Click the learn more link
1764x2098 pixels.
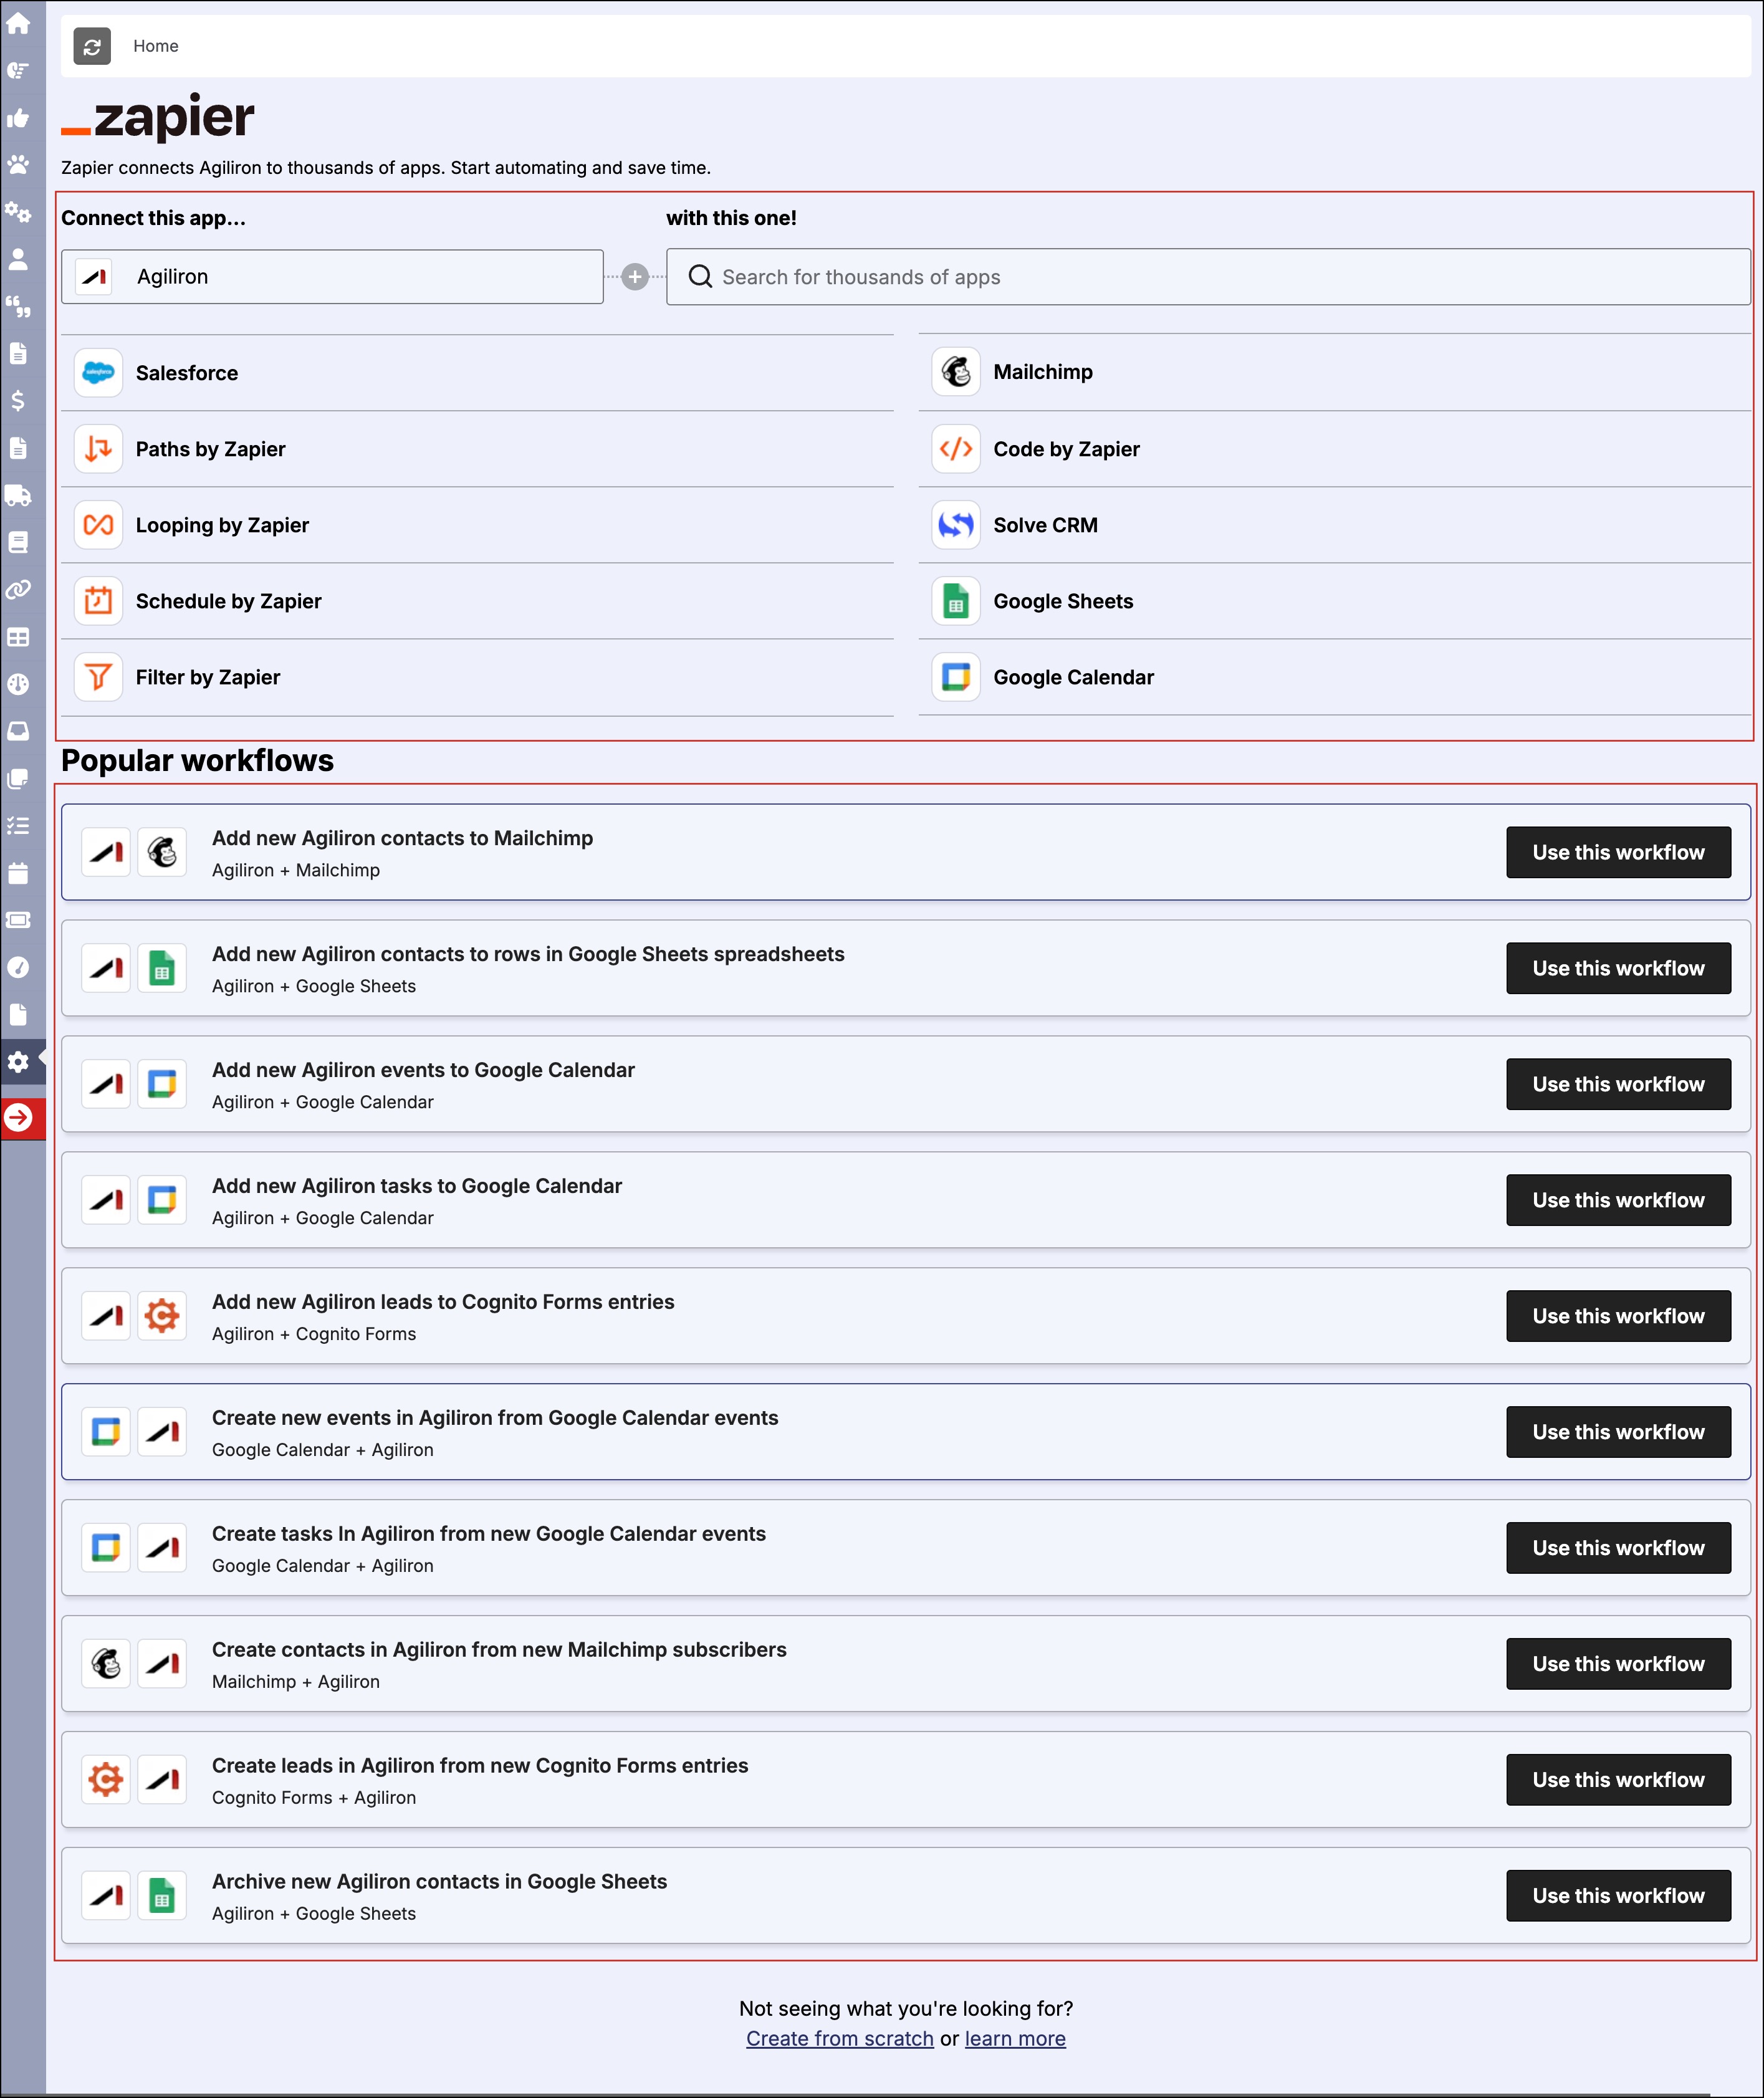tap(1014, 2039)
